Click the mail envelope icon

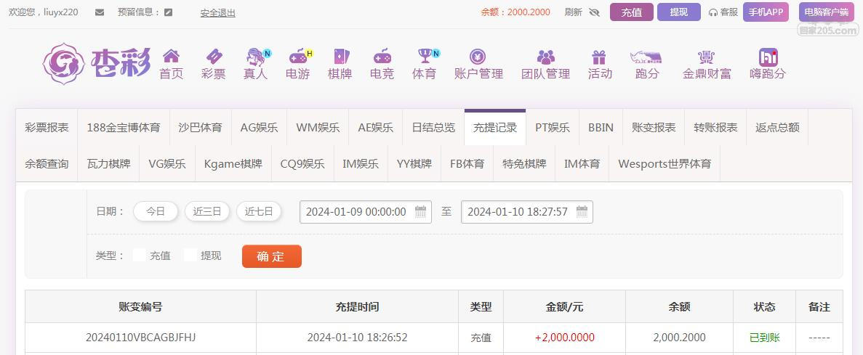click(x=100, y=12)
